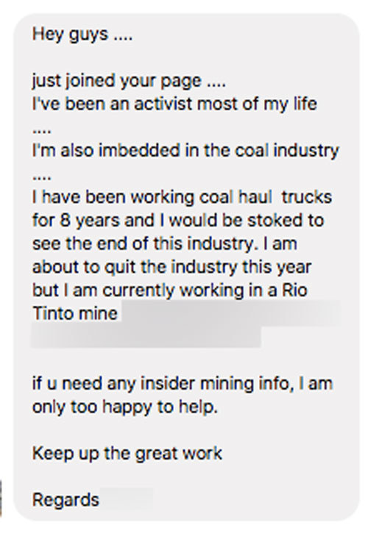Click the "for 8 years" text line

pos(178,221)
